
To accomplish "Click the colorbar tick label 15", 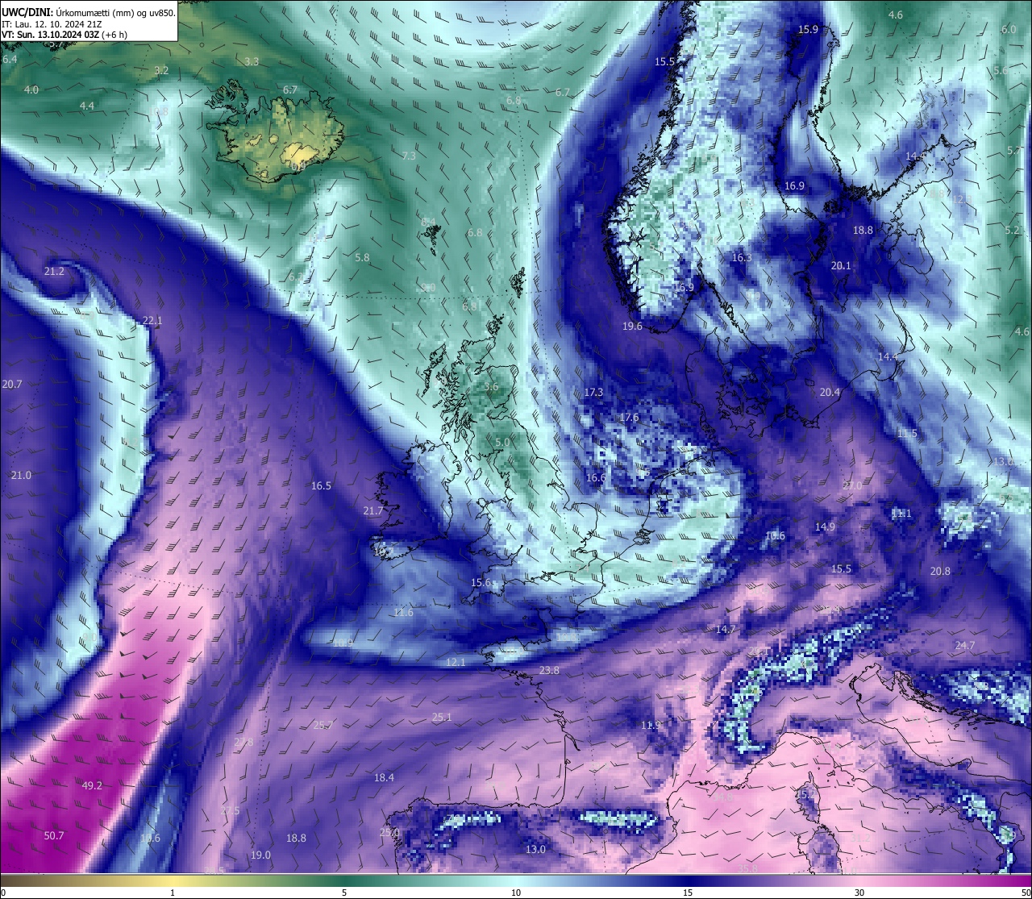I will (x=688, y=893).
